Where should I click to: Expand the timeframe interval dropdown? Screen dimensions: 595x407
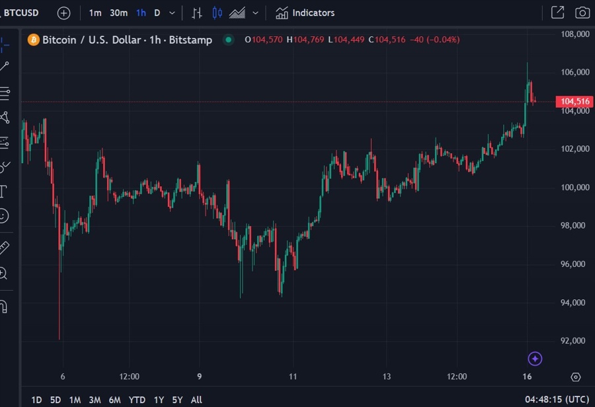point(172,13)
